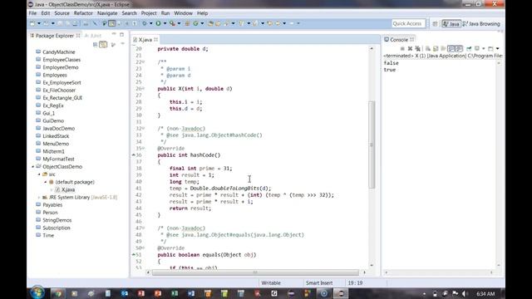This screenshot has width=532, height=299.
Task: Minimize the Package Explorer panel
Action: point(114,34)
